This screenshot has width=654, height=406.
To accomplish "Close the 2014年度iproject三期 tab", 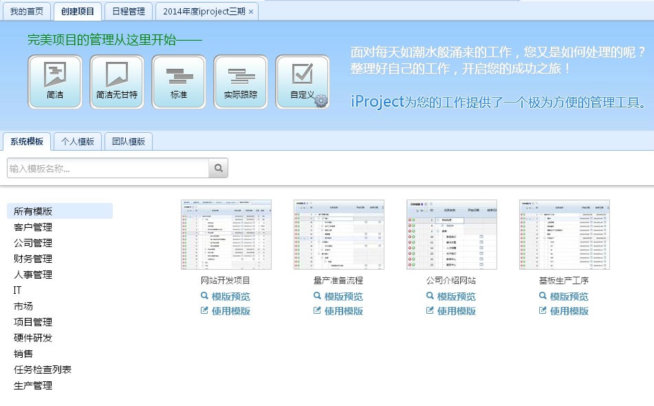I will pos(251,12).
